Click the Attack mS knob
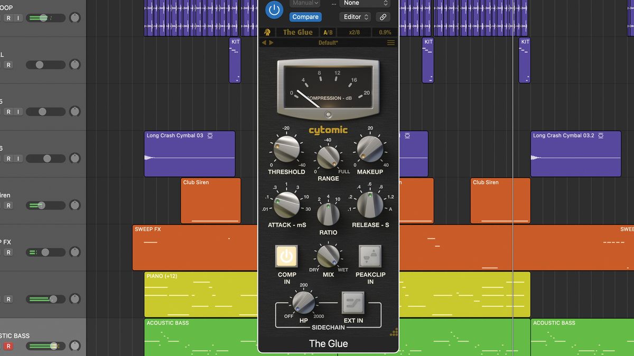Screen dimensions: 634x356 tap(286, 205)
